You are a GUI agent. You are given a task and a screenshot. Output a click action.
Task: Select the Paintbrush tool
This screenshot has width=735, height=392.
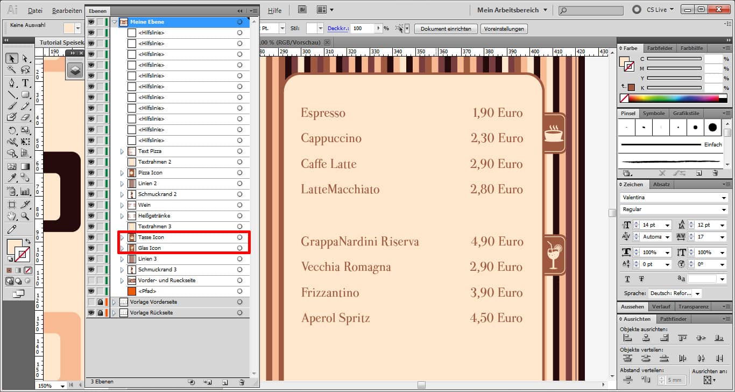tap(11, 106)
